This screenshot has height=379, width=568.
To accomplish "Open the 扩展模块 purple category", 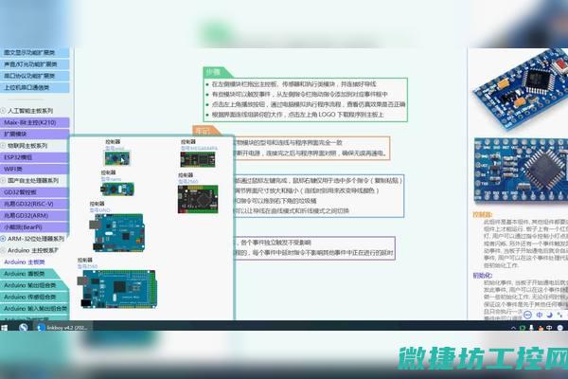I will tap(34, 135).
